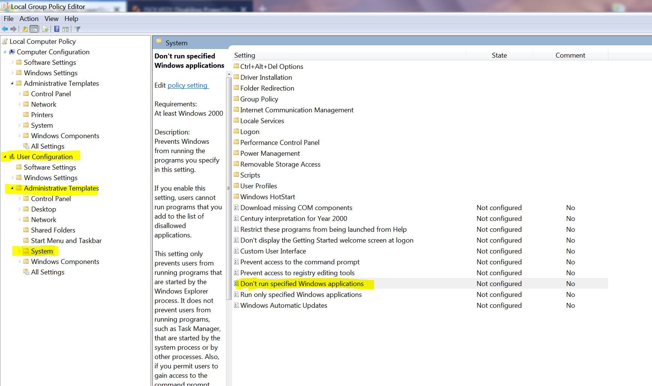Select the highlighted System node in the tree
The image size is (652, 386).
(x=42, y=251)
